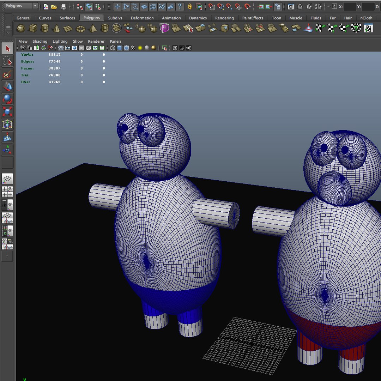Toggle Snap to curves magnet
This screenshot has width=381, height=381.
click(x=220, y=7)
